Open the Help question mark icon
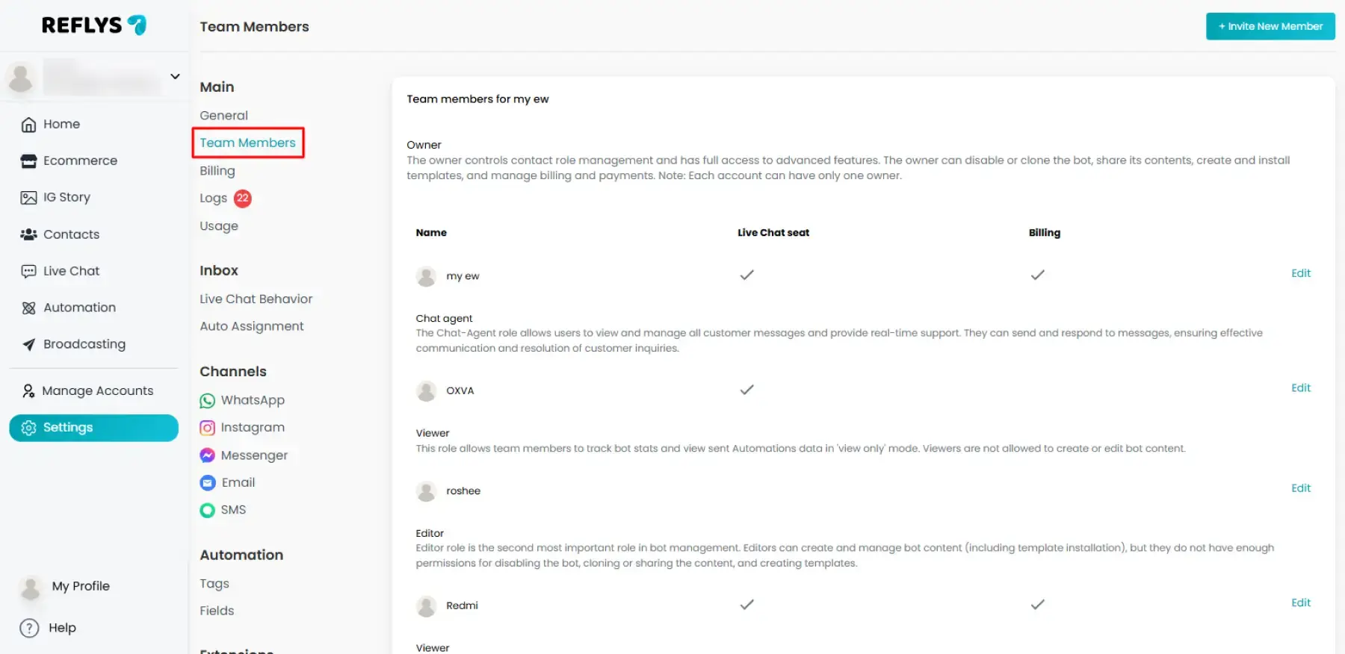 [x=29, y=628]
